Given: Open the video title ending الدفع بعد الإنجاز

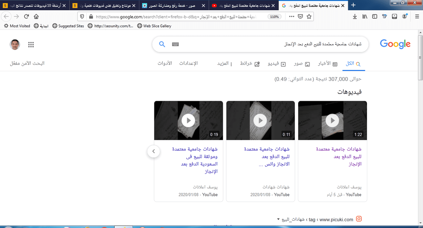Looking at the screenshot, I should click(x=339, y=156).
